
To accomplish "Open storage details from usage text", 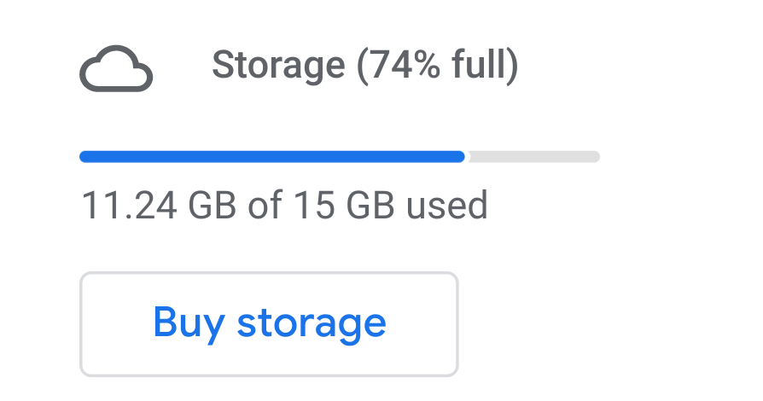I will (284, 206).
